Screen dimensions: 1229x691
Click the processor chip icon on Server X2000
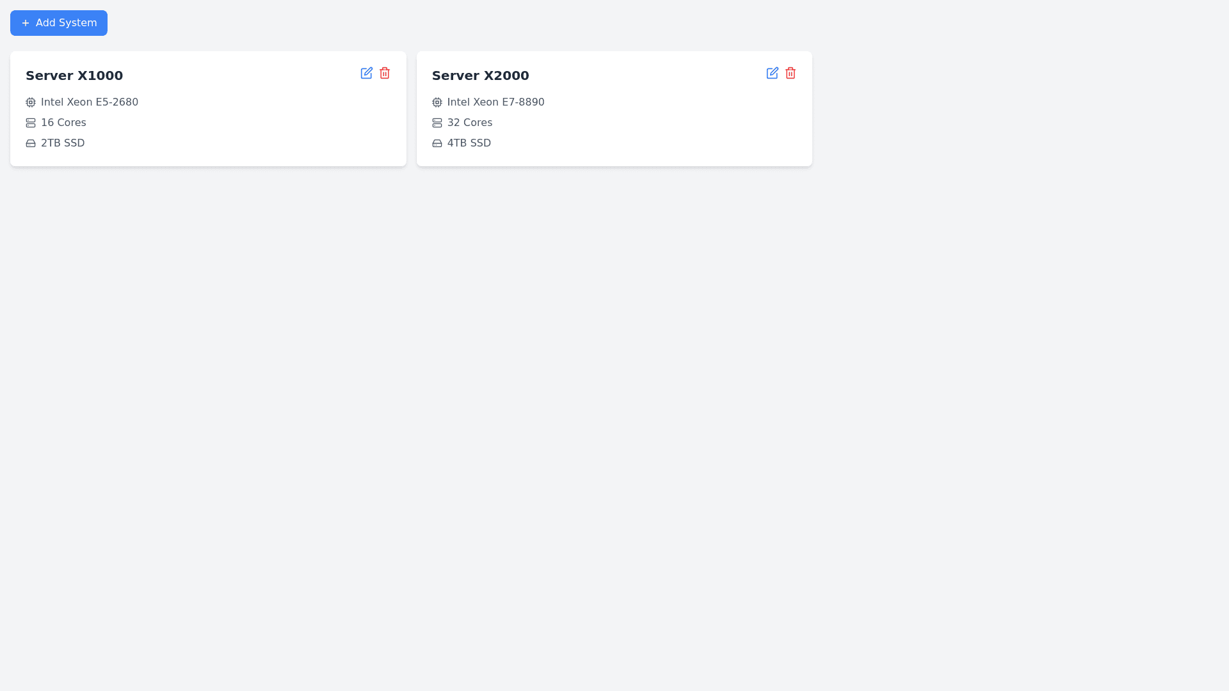[x=437, y=102]
